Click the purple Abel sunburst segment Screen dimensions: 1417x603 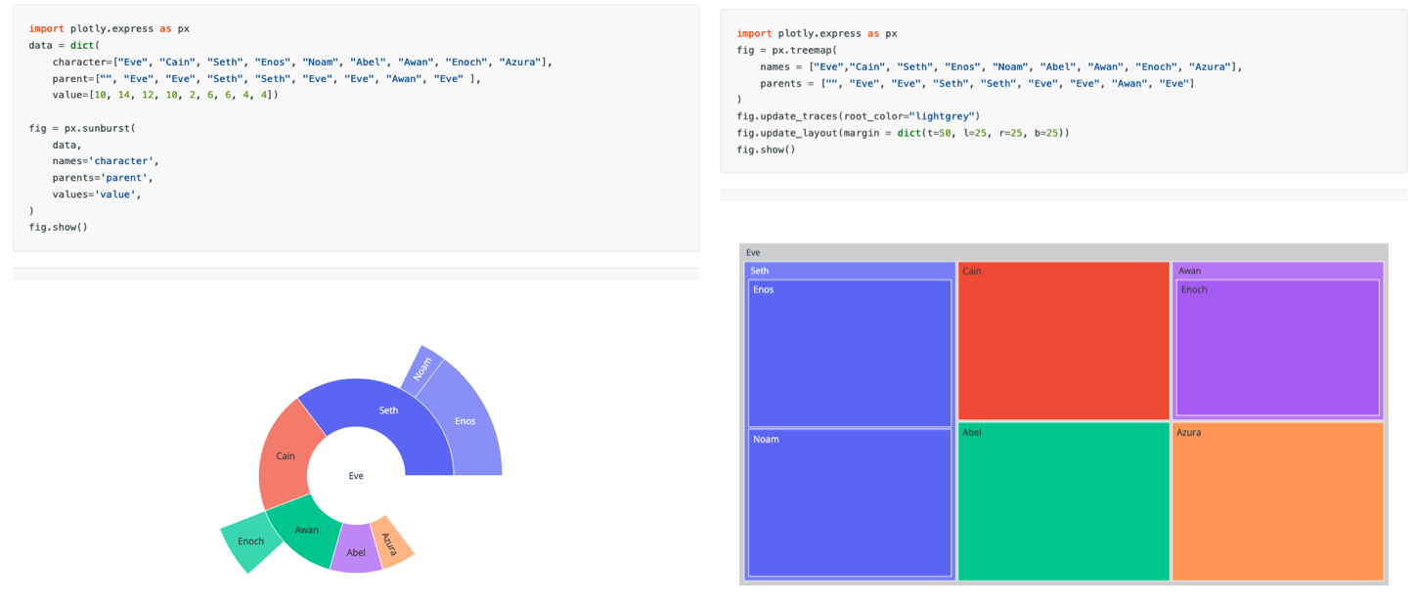[356, 551]
